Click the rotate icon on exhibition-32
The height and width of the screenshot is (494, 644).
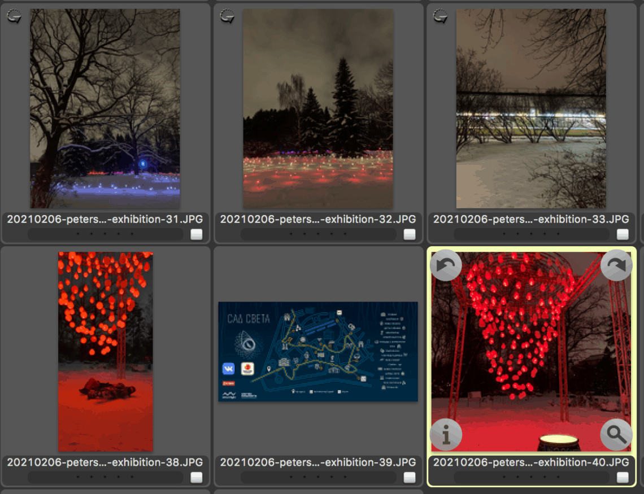(227, 16)
